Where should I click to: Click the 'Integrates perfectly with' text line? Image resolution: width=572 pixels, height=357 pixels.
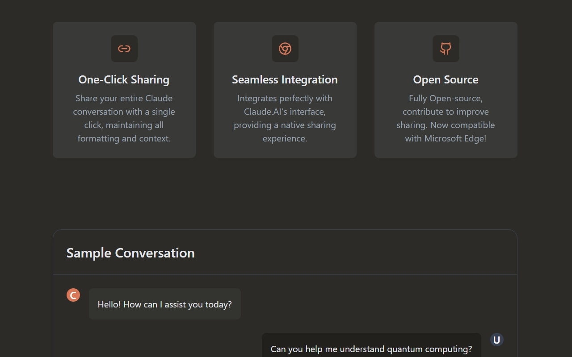(285, 98)
